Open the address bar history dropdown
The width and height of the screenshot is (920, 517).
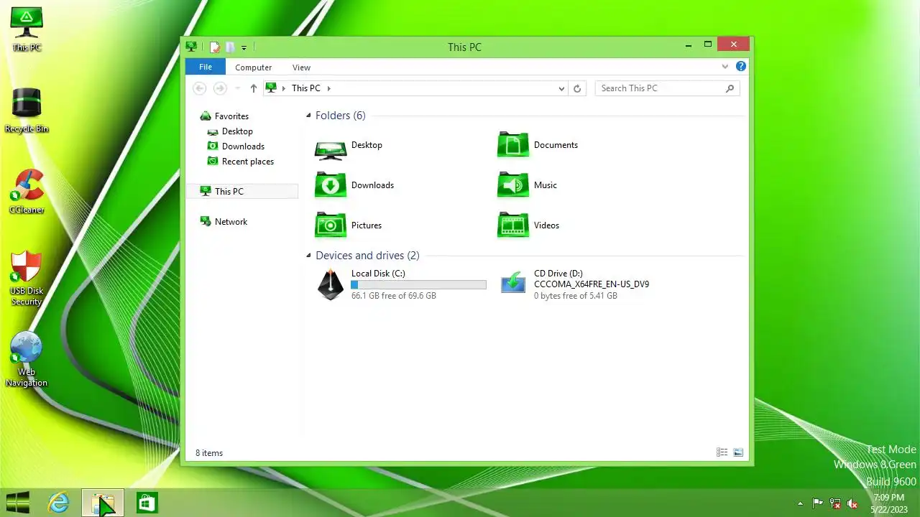[x=561, y=88]
